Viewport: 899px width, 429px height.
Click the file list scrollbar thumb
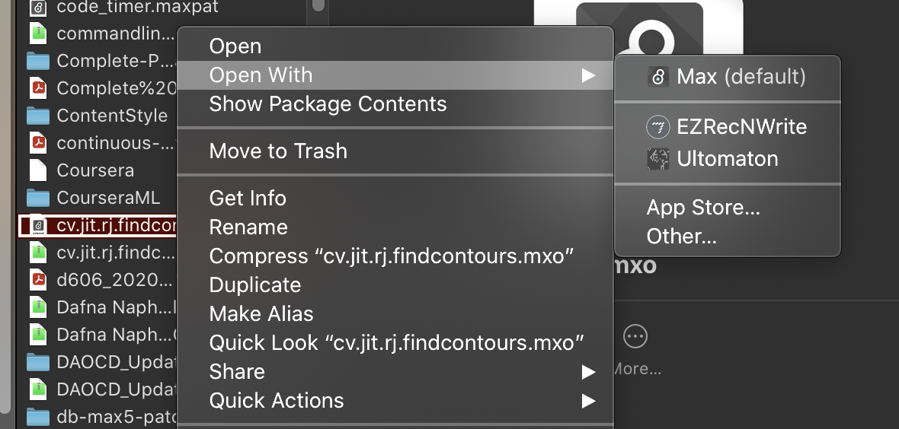pyautogui.click(x=318, y=5)
